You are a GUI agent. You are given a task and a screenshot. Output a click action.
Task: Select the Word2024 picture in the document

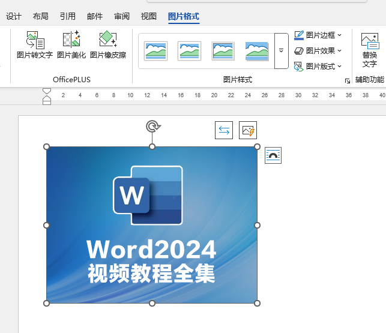(152, 225)
